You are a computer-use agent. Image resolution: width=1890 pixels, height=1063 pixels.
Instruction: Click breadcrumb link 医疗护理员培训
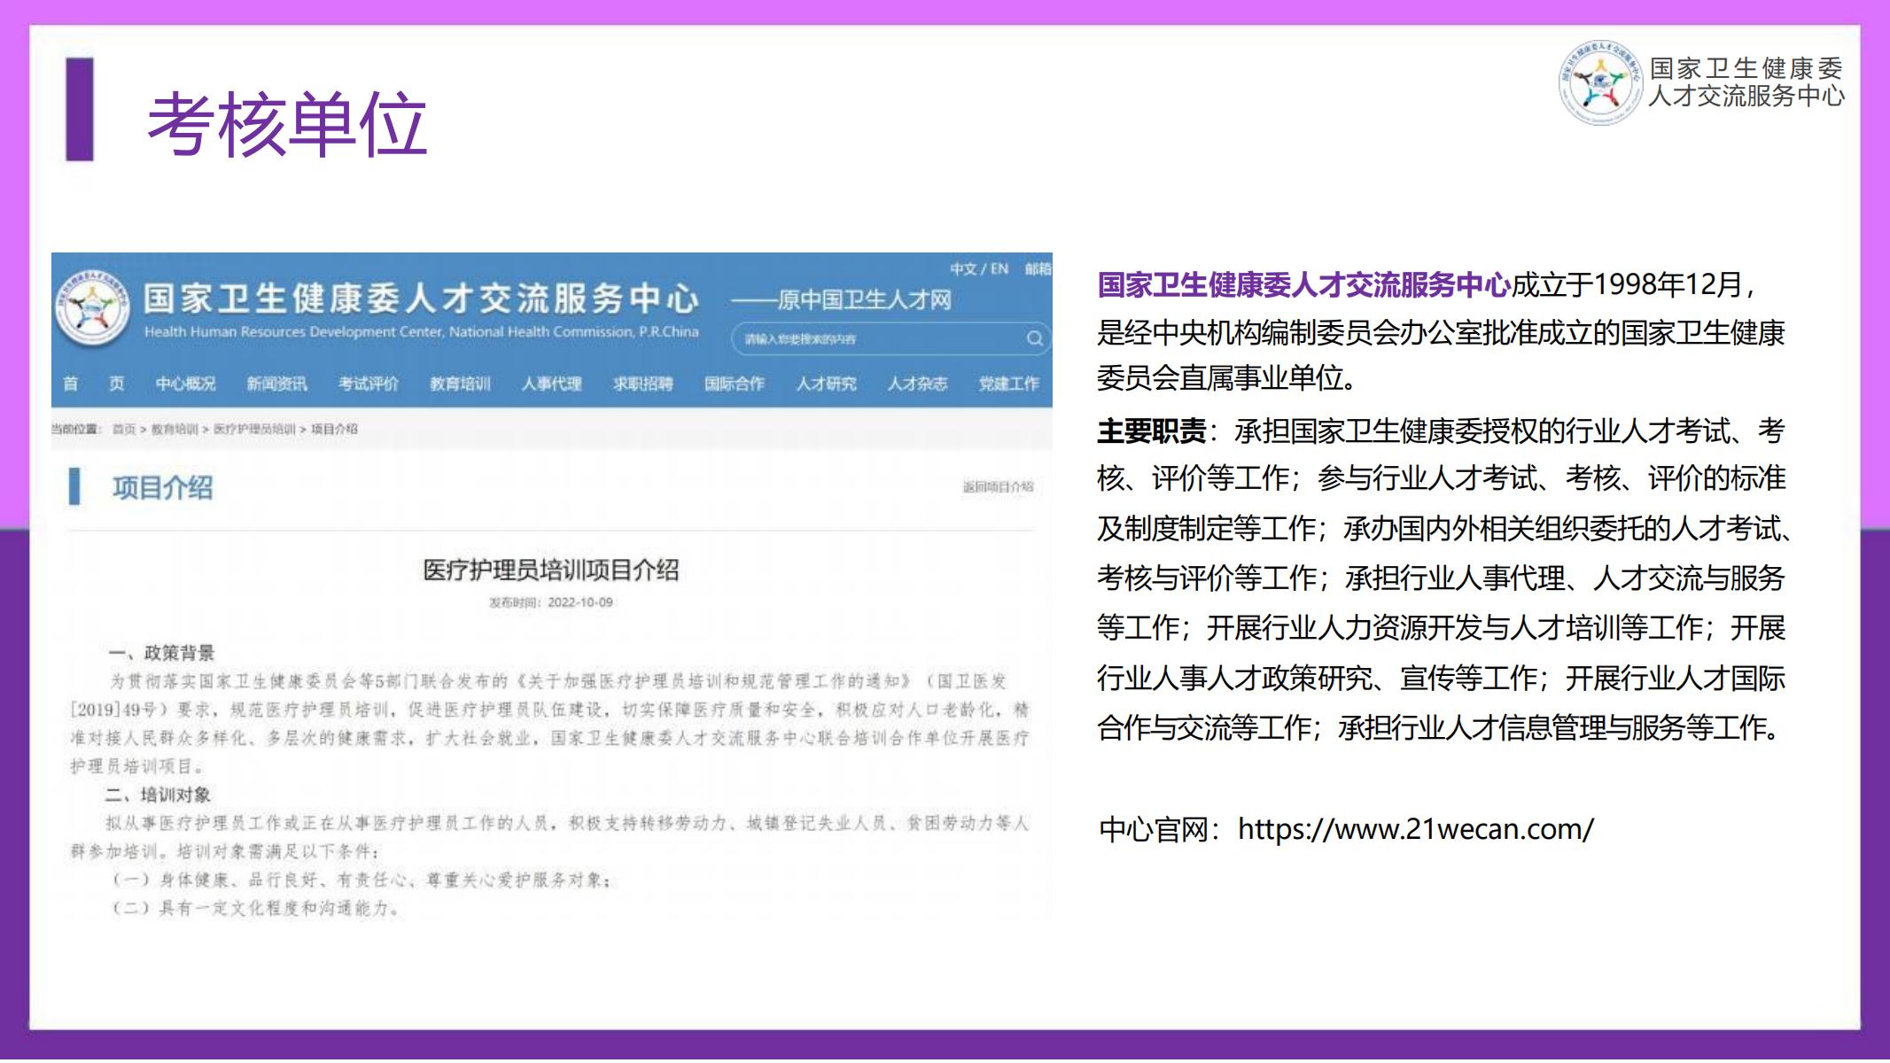tap(254, 429)
